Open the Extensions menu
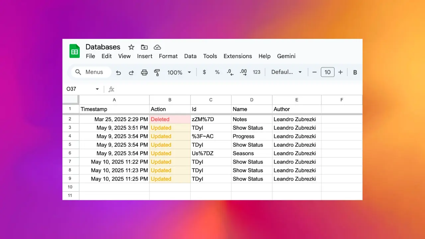425x239 pixels. coord(237,56)
